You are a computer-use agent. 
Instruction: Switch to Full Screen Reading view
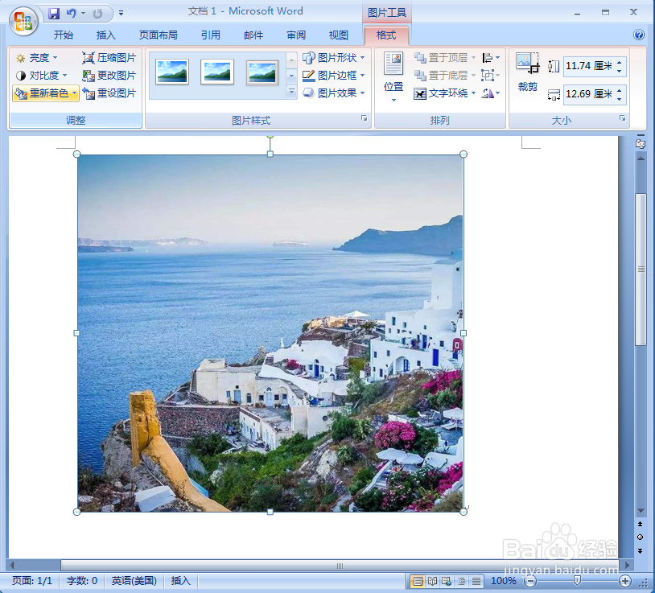tap(432, 581)
